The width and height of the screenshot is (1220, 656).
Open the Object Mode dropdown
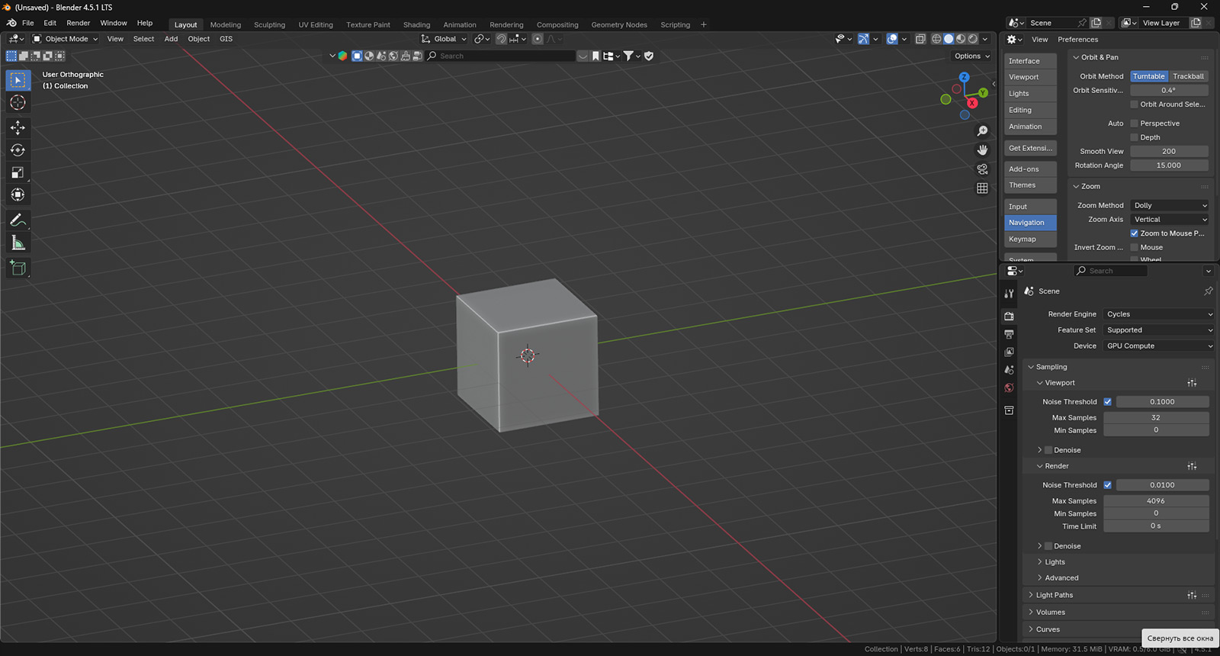(x=66, y=39)
